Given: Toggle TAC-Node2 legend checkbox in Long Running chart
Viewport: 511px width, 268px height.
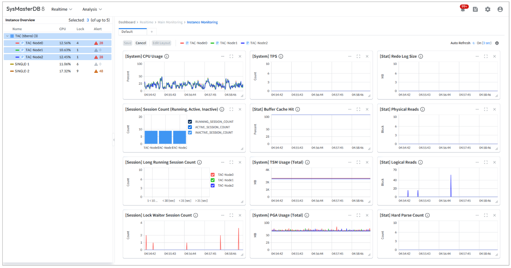Looking at the screenshot, I should point(213,186).
